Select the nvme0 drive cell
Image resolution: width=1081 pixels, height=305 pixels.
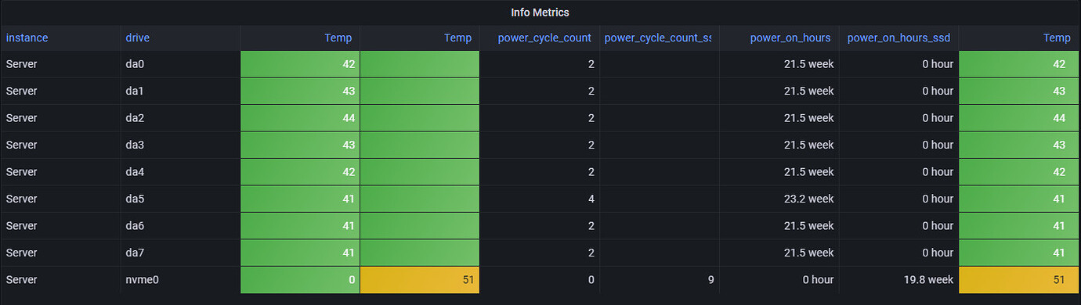(x=180, y=280)
